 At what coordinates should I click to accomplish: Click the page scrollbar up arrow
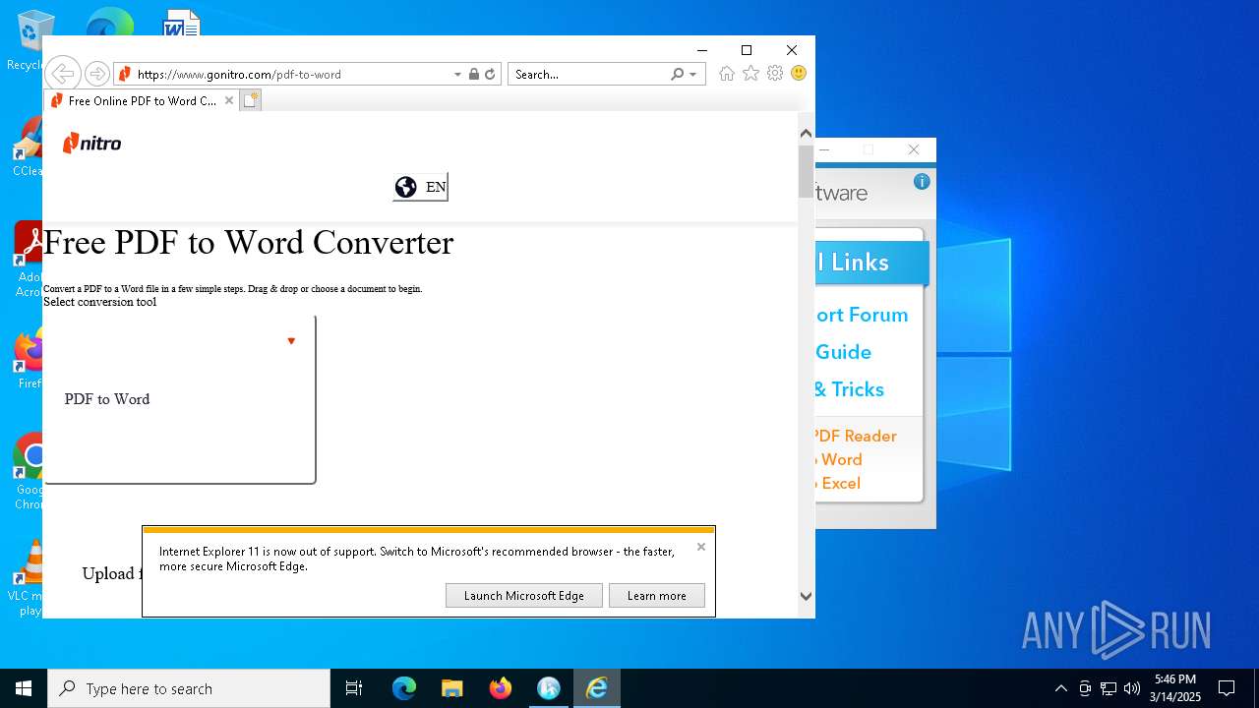click(x=806, y=133)
